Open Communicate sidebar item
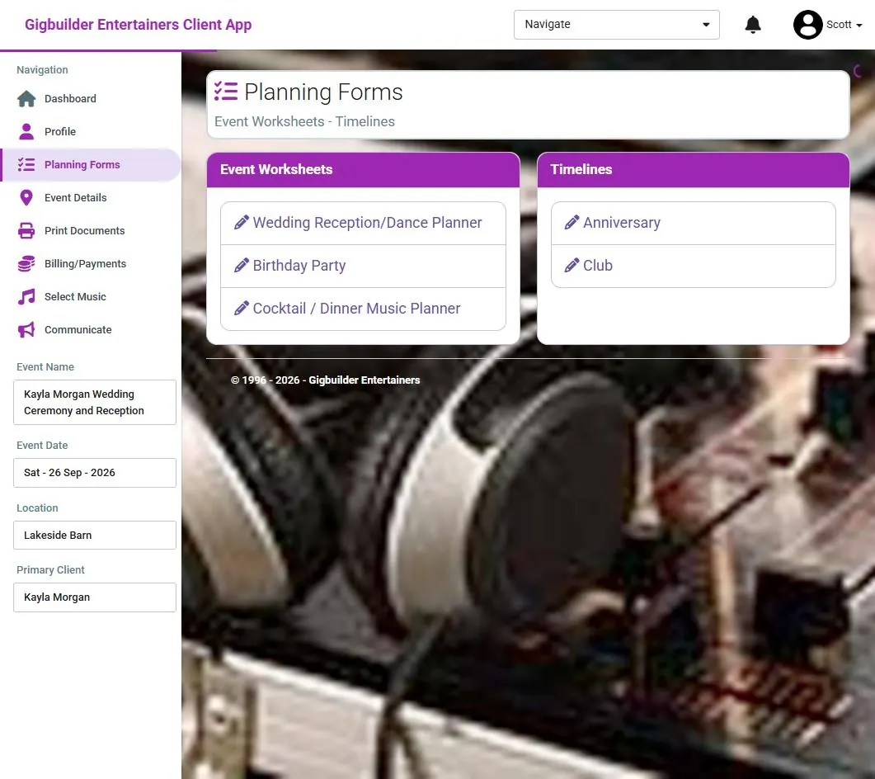This screenshot has width=875, height=779. pyautogui.click(x=91, y=329)
